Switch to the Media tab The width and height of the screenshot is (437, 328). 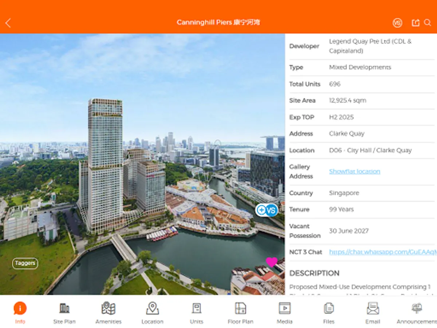point(284,313)
